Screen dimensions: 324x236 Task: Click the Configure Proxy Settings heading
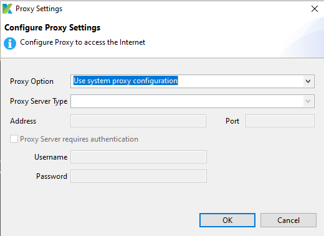click(x=52, y=28)
